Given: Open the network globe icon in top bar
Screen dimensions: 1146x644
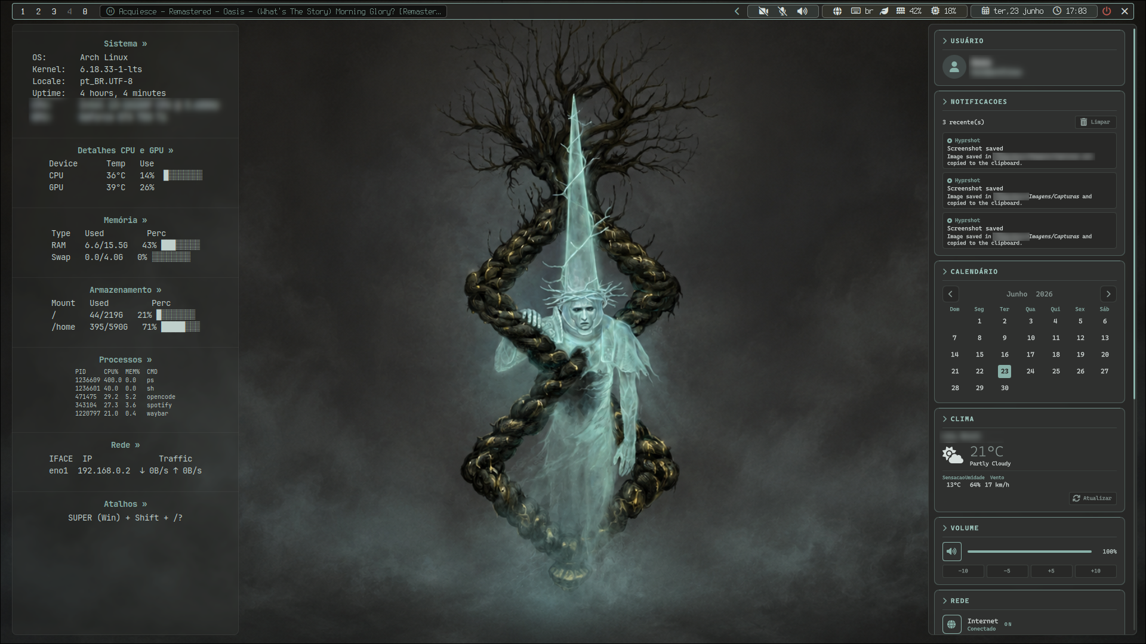Looking at the screenshot, I should point(837,11).
